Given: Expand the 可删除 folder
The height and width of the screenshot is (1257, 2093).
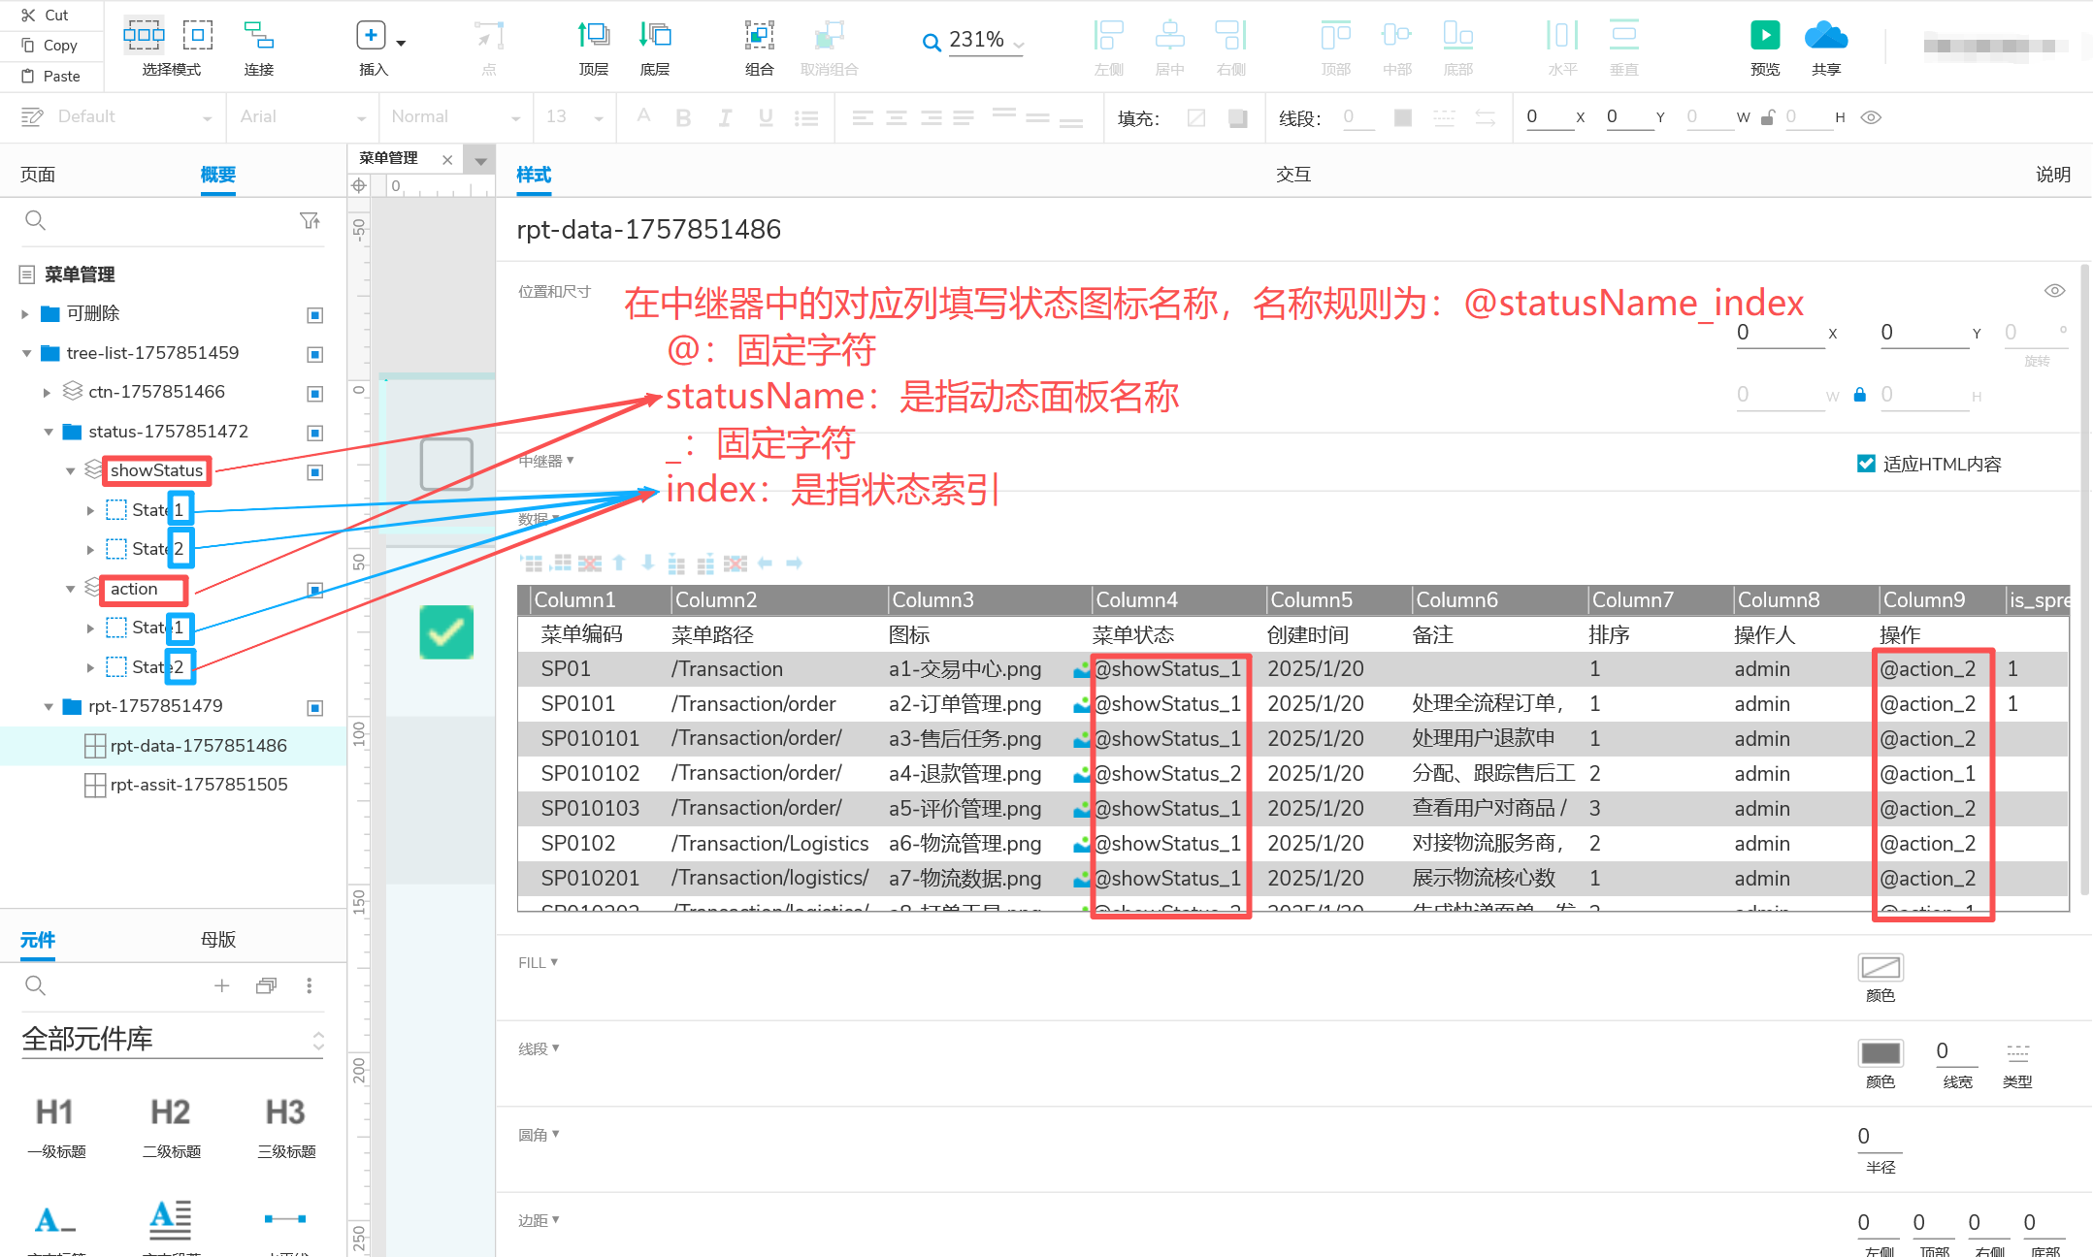Looking at the screenshot, I should click(x=25, y=314).
